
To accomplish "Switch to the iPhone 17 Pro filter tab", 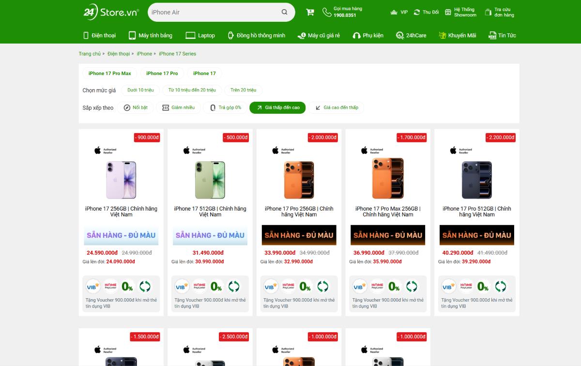I will click(162, 73).
